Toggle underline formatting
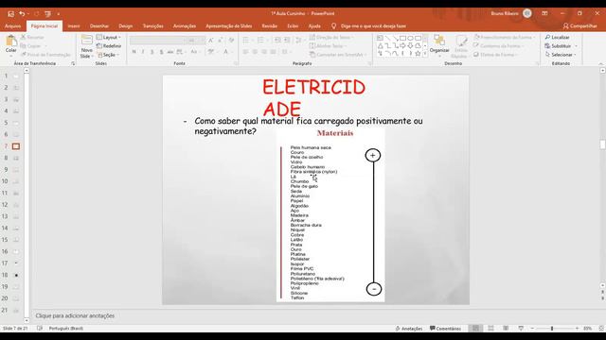The image size is (606, 340). (151, 52)
